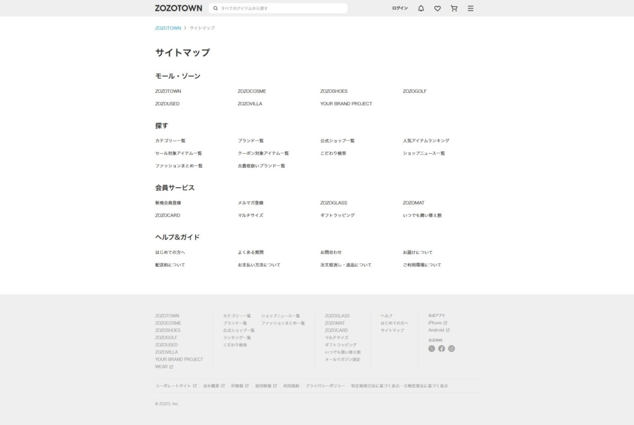Screen dimensions: 634x425
Task: Open プライバシーポリシー in footer
Action: [324, 386]
